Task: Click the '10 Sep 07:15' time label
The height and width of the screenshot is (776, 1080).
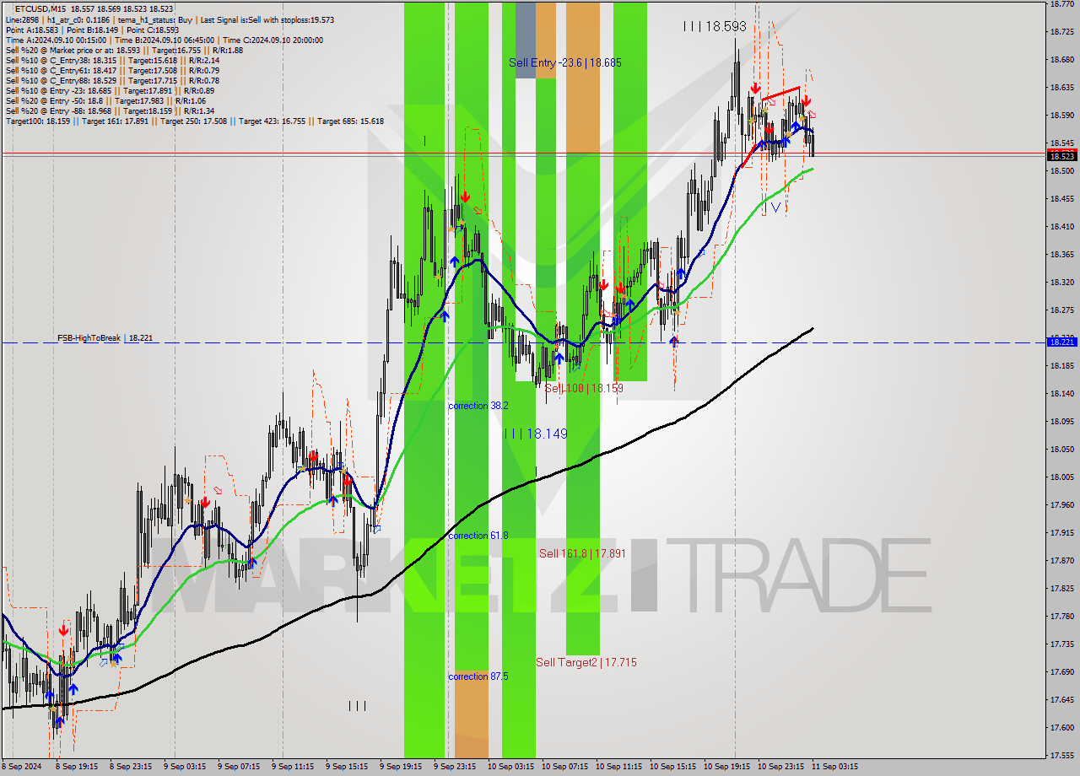Action: coord(564,767)
